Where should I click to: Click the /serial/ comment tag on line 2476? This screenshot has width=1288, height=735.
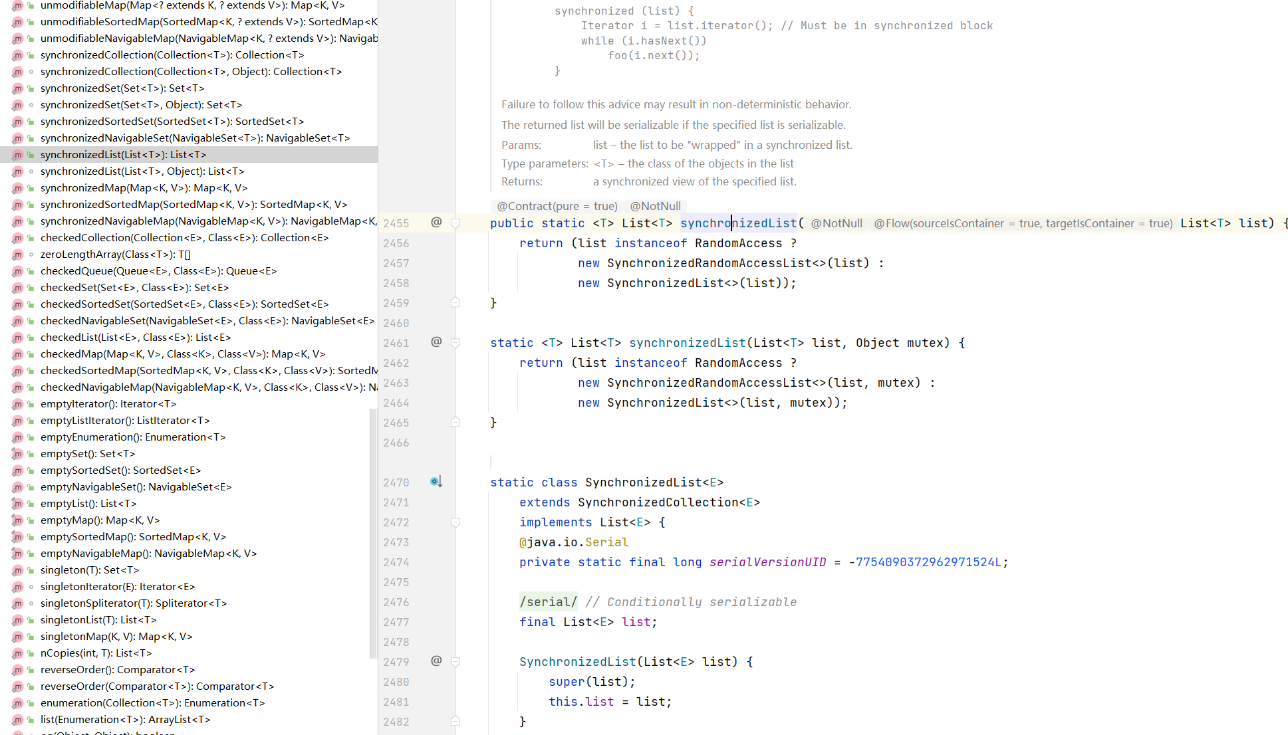tap(548, 602)
